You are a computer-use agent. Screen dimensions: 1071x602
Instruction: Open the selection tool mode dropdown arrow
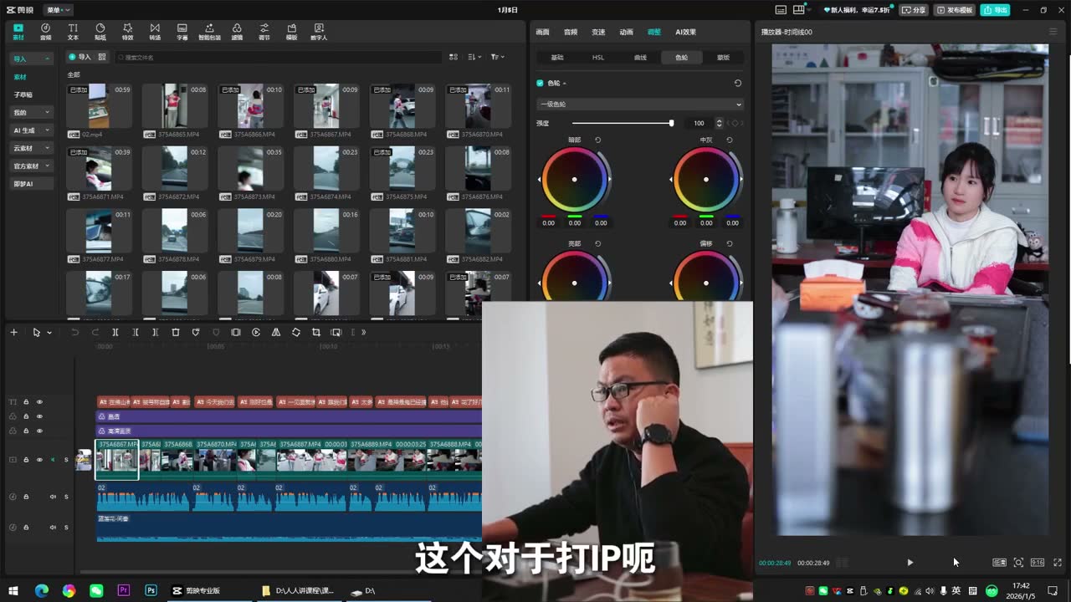[49, 333]
